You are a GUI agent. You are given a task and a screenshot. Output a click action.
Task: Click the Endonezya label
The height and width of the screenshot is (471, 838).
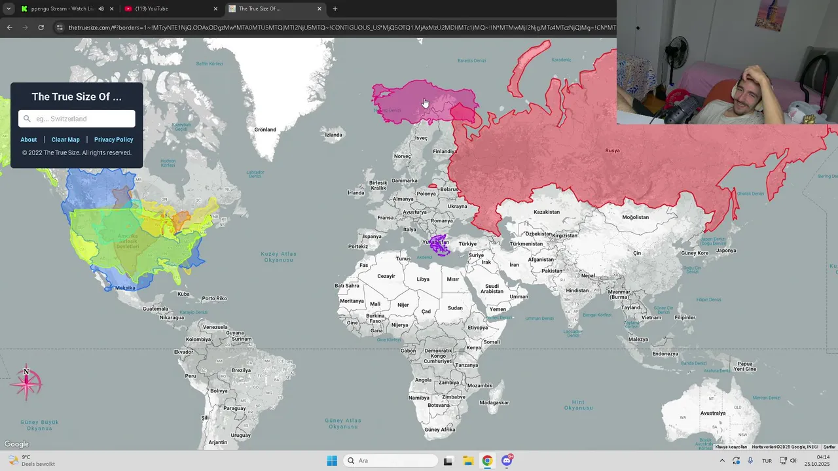(665, 354)
